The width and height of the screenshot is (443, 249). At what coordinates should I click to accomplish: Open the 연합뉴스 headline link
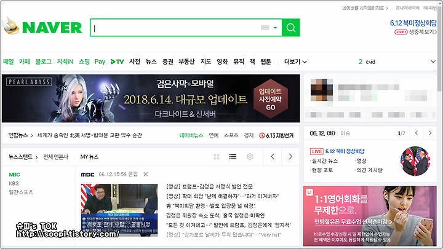[21, 135]
